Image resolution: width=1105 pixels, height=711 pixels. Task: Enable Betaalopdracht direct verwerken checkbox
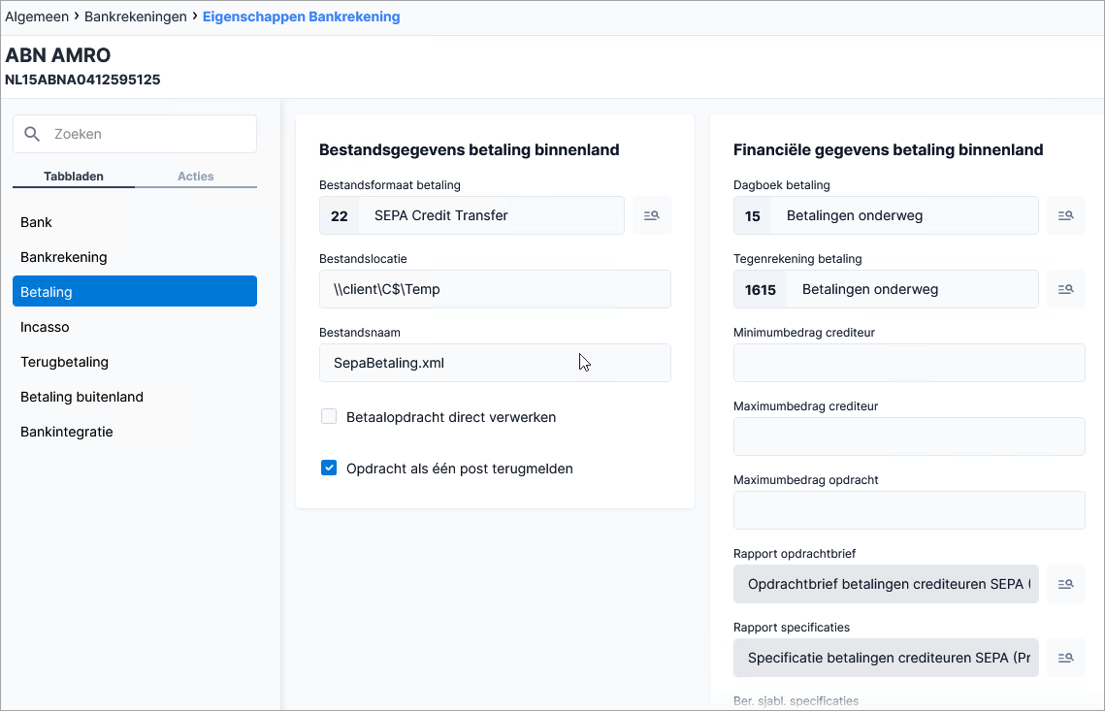point(329,416)
